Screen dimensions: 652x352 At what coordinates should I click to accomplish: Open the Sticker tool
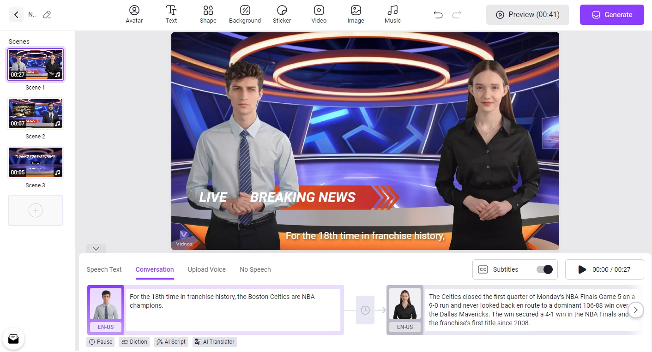coord(282,14)
